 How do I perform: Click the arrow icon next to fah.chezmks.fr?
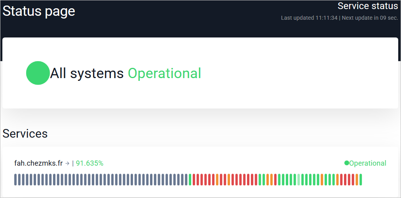tap(67, 163)
